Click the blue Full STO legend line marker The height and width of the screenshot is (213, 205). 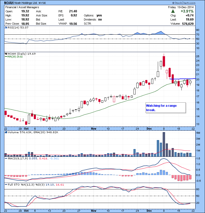click(6, 185)
